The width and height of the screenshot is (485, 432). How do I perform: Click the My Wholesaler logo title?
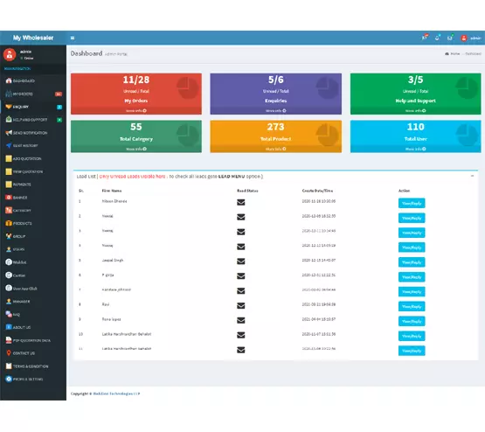33,38
